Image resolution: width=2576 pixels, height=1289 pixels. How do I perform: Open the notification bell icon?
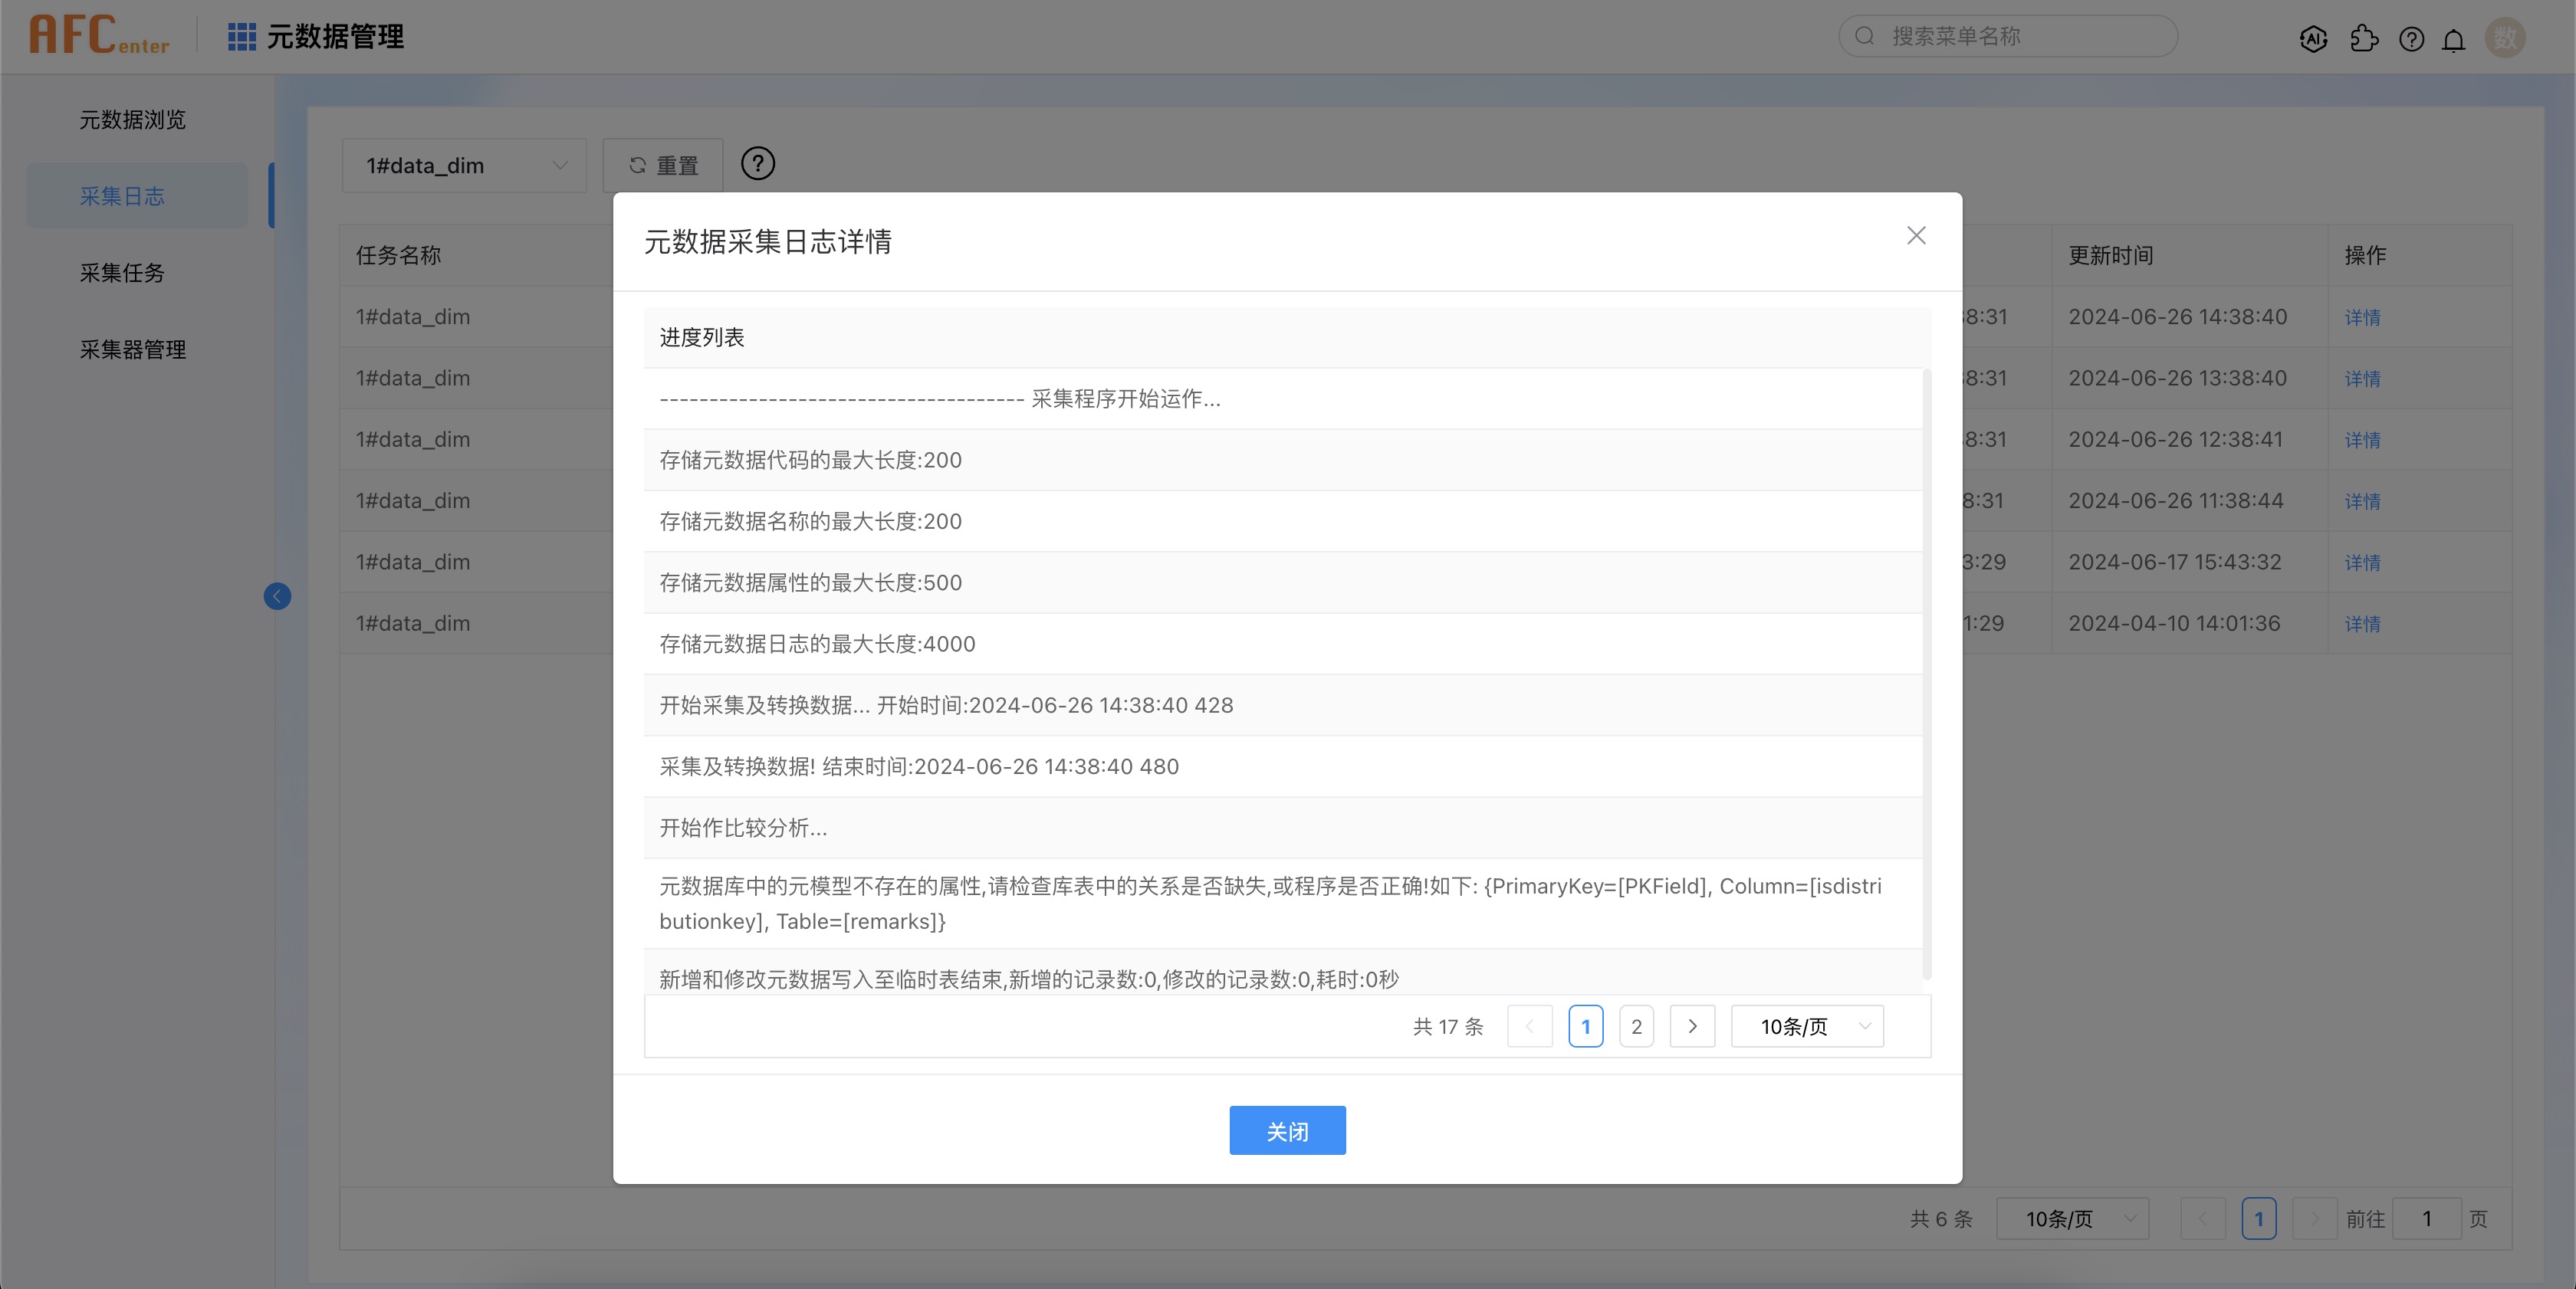tap(2453, 39)
